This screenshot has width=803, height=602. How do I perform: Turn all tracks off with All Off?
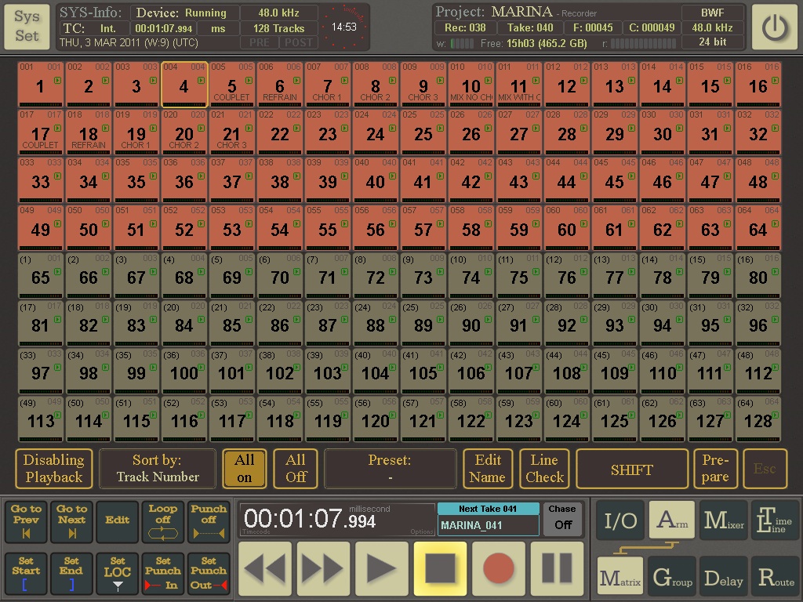coord(296,469)
